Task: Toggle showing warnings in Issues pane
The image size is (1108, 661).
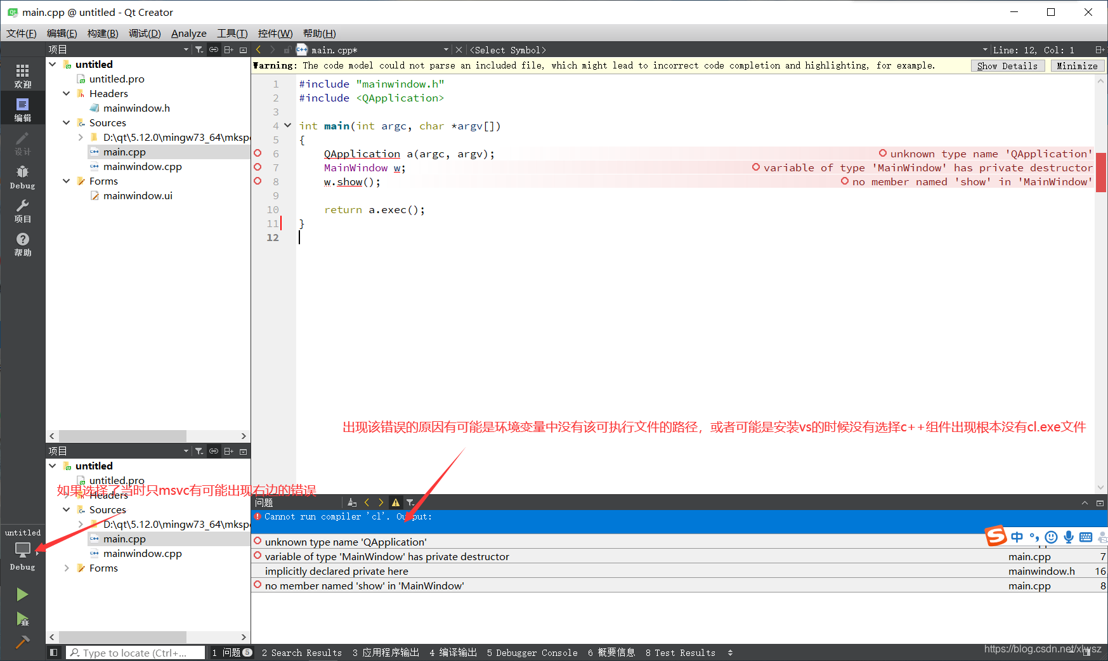Action: tap(396, 502)
